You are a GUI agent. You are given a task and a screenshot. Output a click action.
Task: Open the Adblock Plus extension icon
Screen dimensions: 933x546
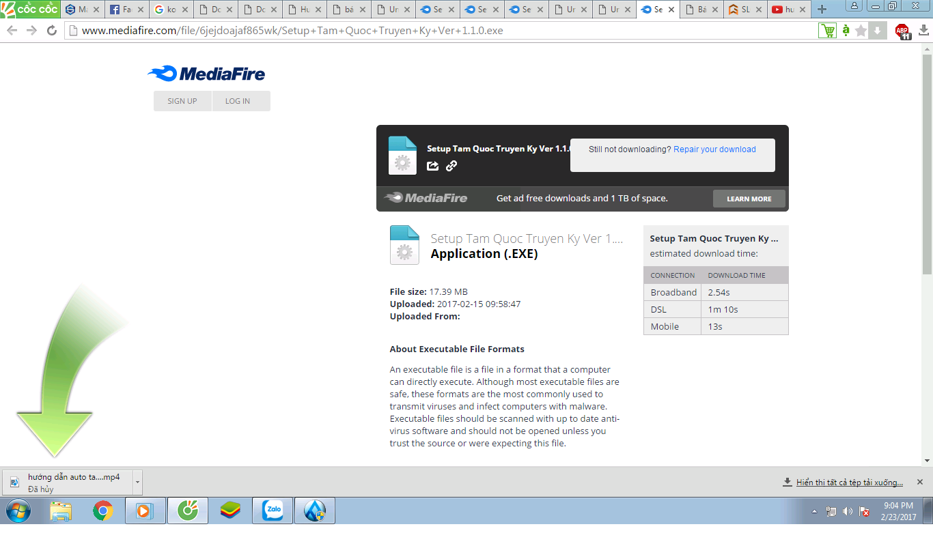click(903, 31)
